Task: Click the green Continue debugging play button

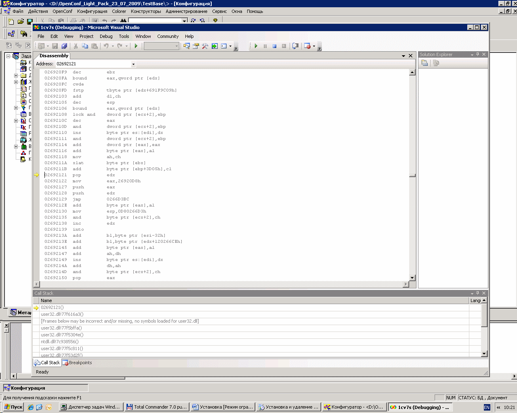Action: [x=256, y=46]
